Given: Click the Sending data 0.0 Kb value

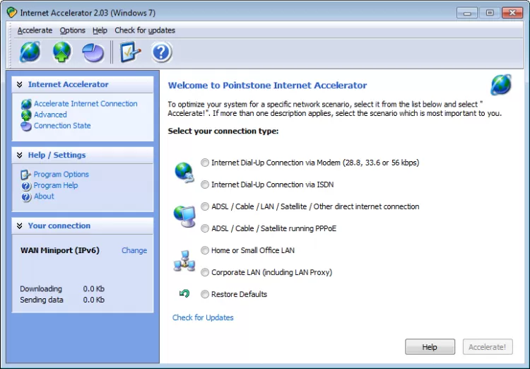Looking at the screenshot, I should click(93, 300).
